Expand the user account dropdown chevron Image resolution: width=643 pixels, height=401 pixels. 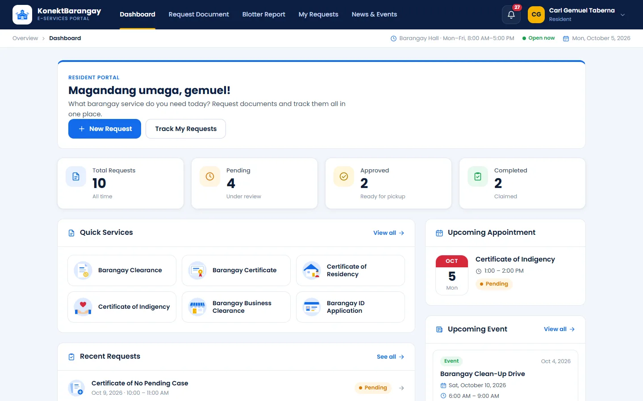coord(622,15)
